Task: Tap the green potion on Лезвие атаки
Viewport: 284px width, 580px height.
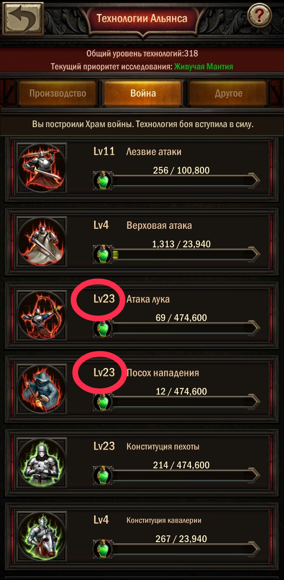Action: coord(103,181)
